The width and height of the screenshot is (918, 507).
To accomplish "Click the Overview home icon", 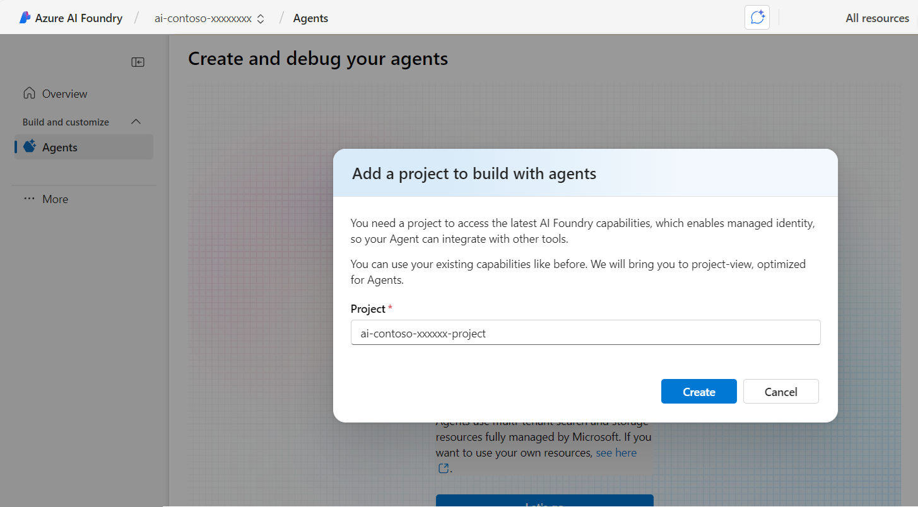I will 29,93.
